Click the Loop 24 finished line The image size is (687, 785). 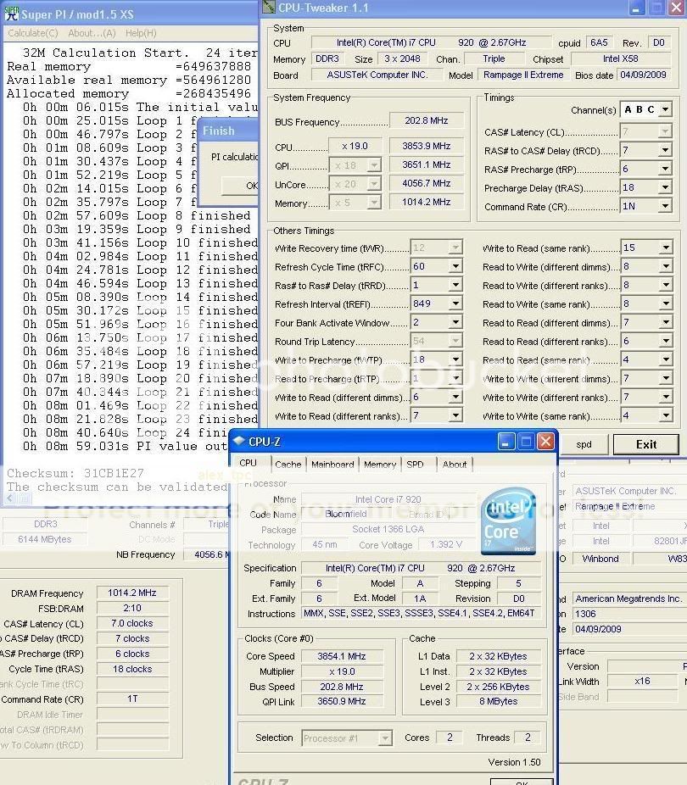126,432
